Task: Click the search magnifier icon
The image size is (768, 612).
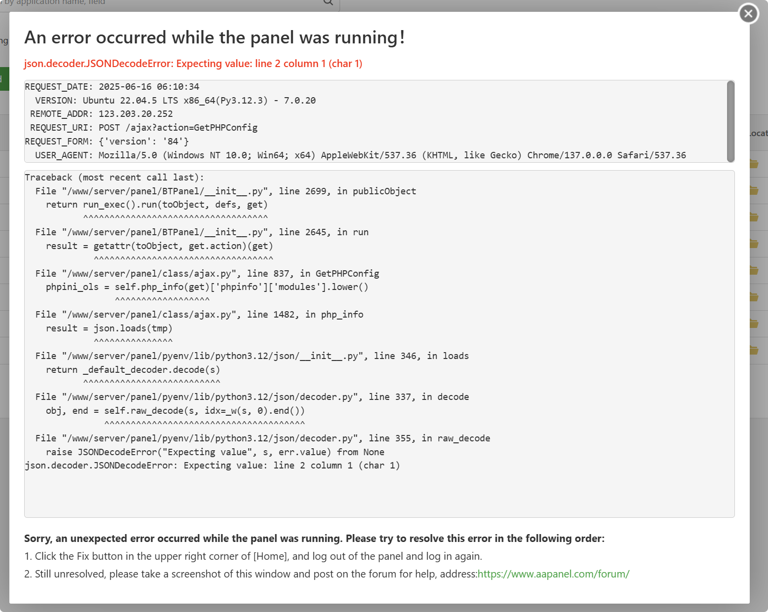Action: tap(328, 2)
